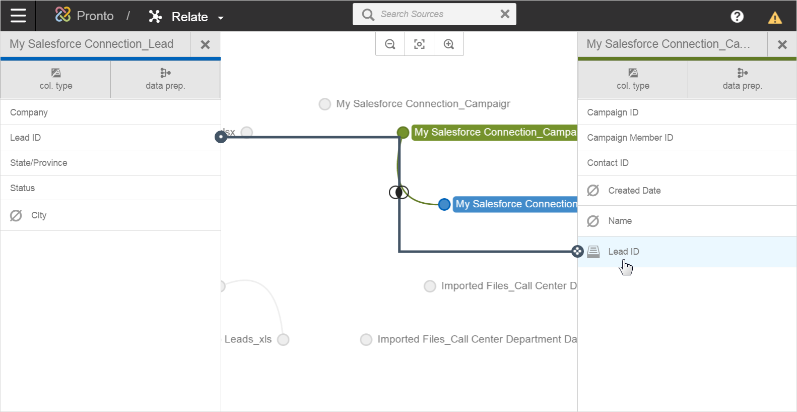The width and height of the screenshot is (797, 412).
Task: Open col. type tab in Lead panel
Action: (56, 79)
